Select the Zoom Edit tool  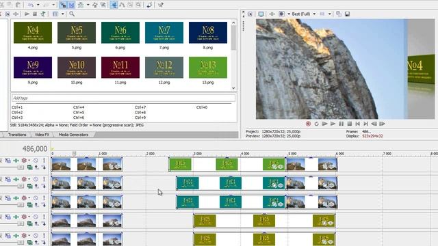(x=138, y=5)
